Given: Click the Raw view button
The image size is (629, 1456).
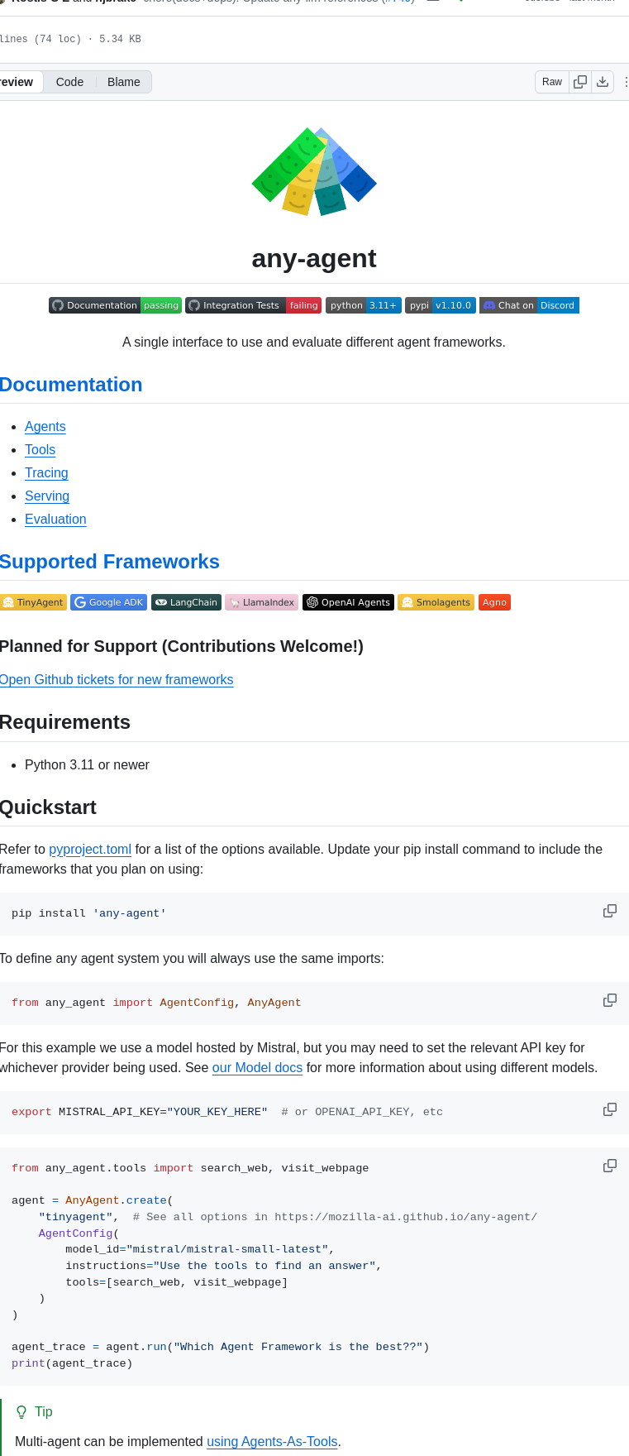Looking at the screenshot, I should coord(551,81).
